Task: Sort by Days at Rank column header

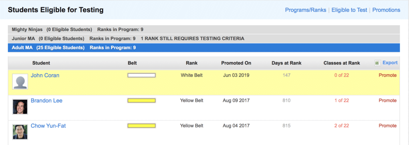Action: click(x=286, y=63)
